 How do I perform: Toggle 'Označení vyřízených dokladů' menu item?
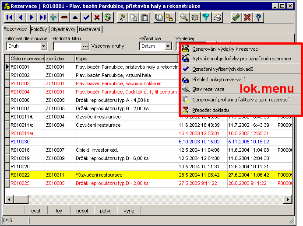(222, 69)
